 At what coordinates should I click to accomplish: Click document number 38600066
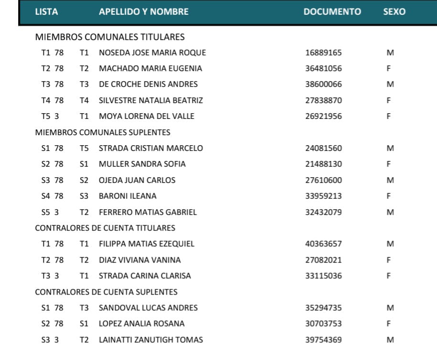(323, 84)
